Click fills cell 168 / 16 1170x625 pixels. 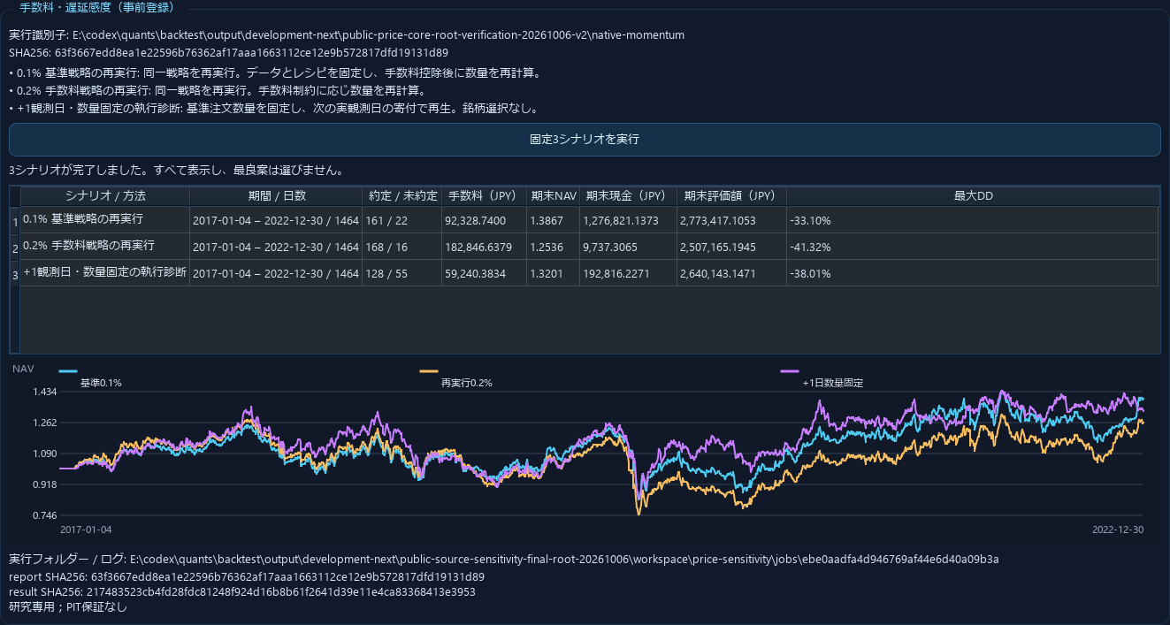click(402, 247)
